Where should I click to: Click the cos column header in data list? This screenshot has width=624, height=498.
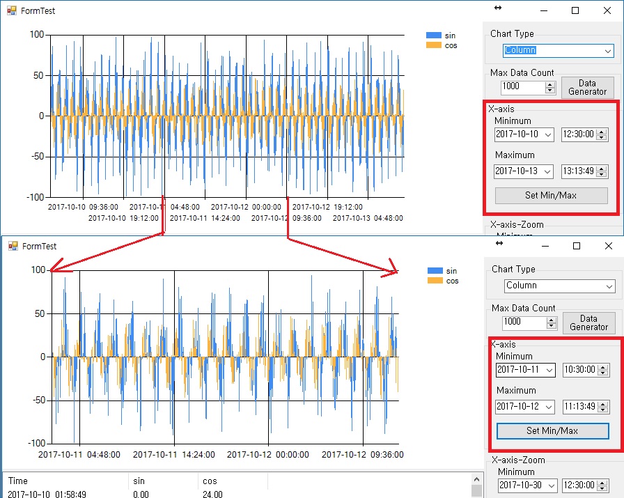233,481
